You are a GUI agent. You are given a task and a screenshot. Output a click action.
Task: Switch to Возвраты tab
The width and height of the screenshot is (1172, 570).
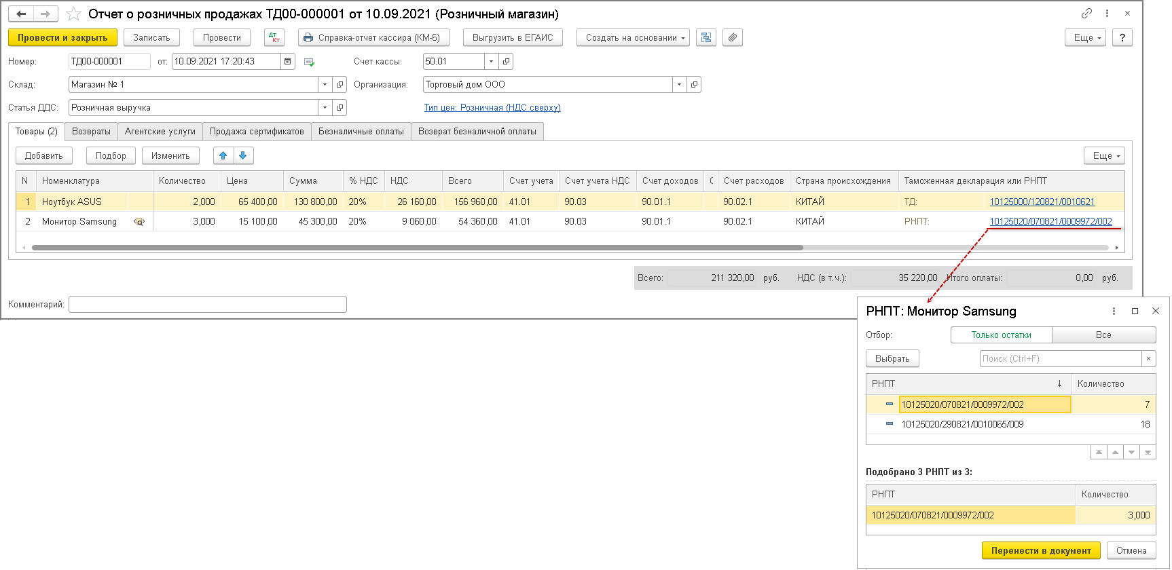pyautogui.click(x=91, y=132)
